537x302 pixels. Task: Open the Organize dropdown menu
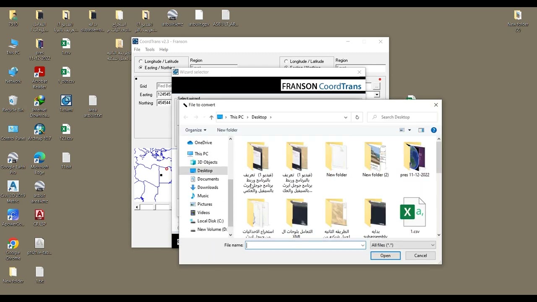196,130
